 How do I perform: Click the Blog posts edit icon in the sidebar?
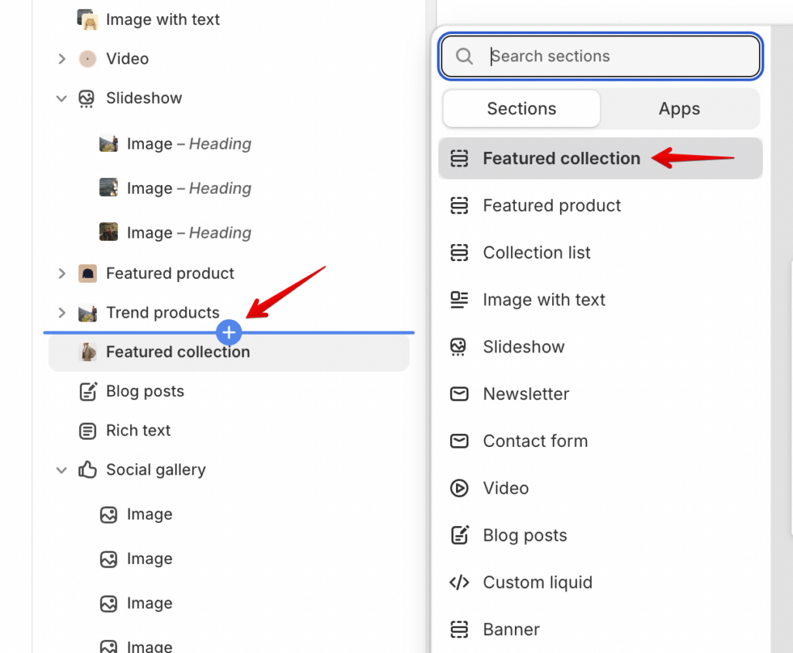[x=88, y=391]
